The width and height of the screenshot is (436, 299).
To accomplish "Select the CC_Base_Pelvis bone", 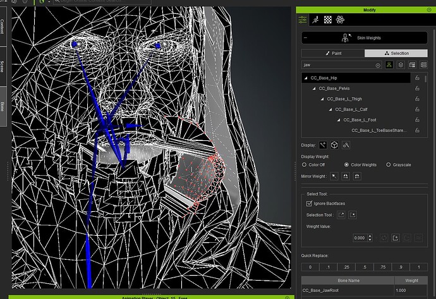I will [x=334, y=88].
